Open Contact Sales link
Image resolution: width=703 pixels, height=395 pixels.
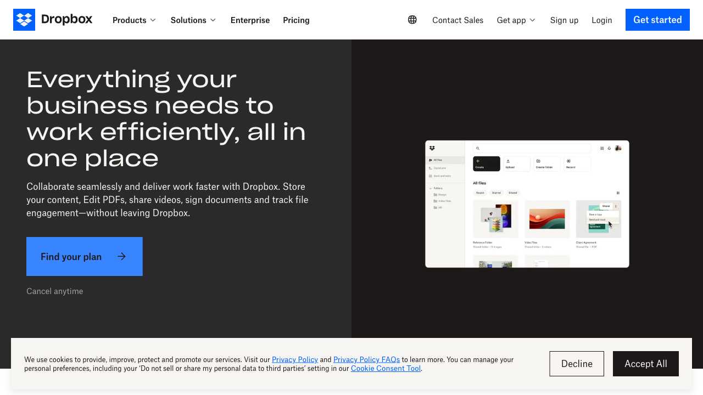coord(457,20)
